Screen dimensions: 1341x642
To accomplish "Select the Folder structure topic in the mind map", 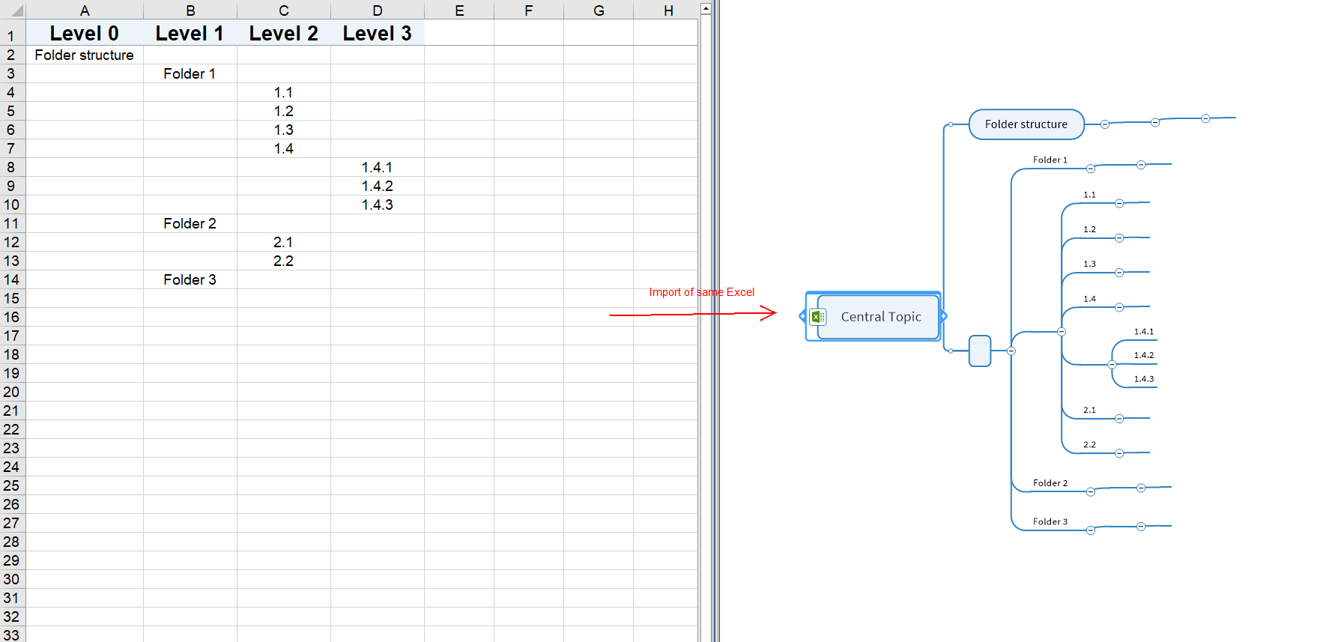I will (x=1026, y=124).
